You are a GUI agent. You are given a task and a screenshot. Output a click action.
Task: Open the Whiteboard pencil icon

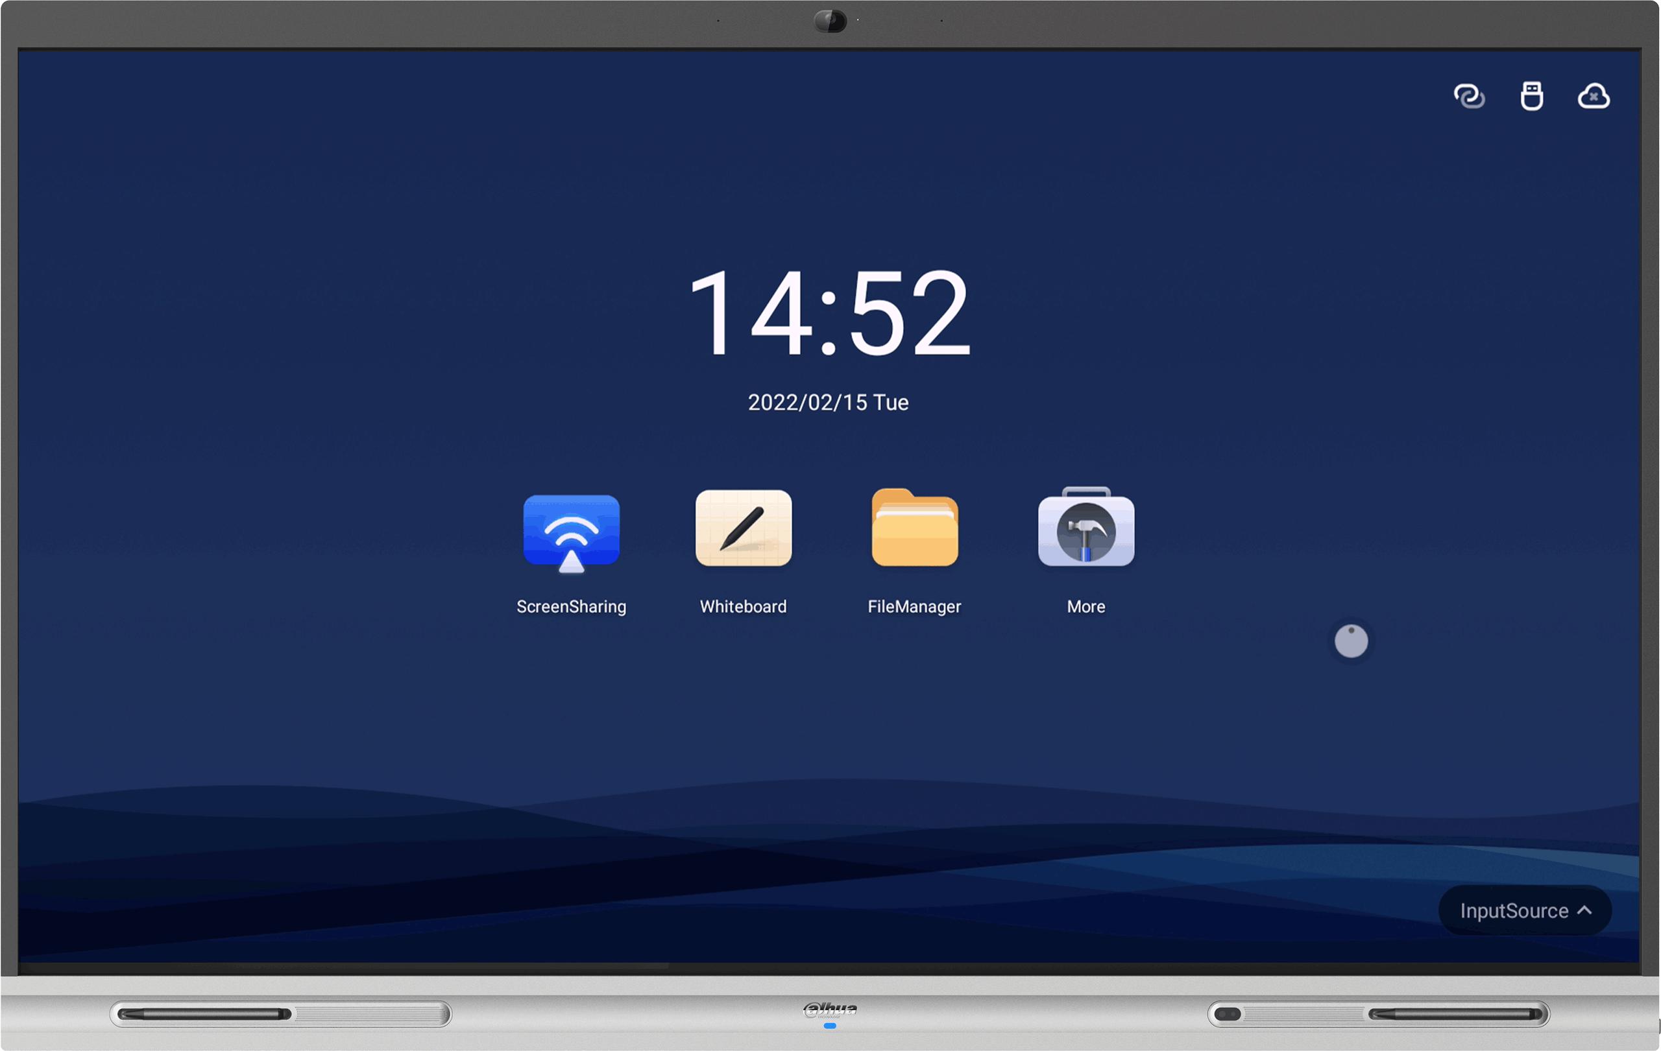pyautogui.click(x=743, y=528)
